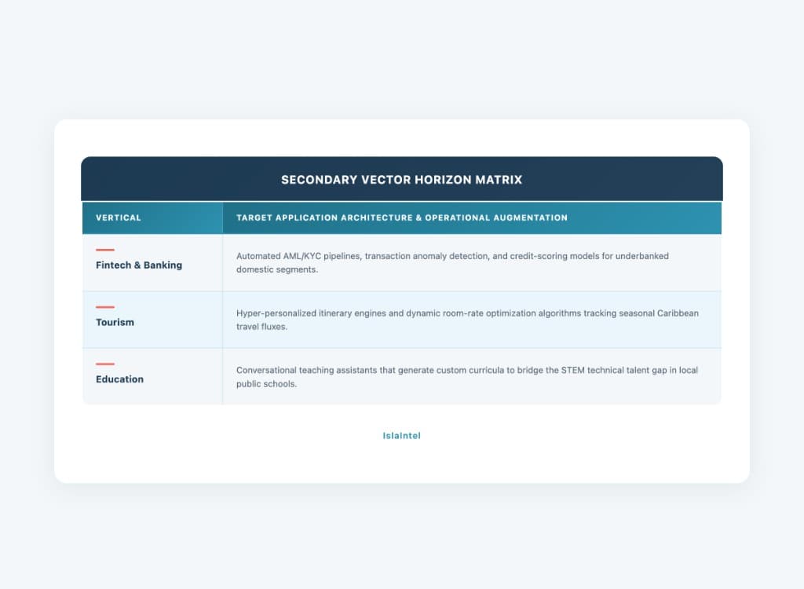Image resolution: width=804 pixels, height=589 pixels.
Task: Click the 'IslaIntel' footer text
Action: click(x=401, y=436)
